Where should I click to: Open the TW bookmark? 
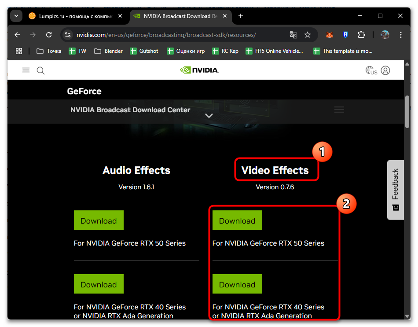tap(77, 51)
